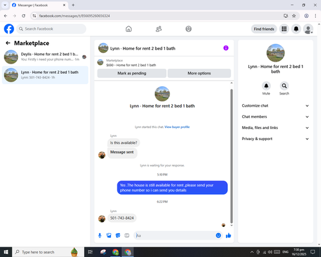Open More options for the listing
Viewport: 321px width, 257px height.
199,73
